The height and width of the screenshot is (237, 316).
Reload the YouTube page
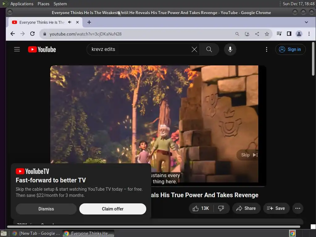click(x=32, y=34)
